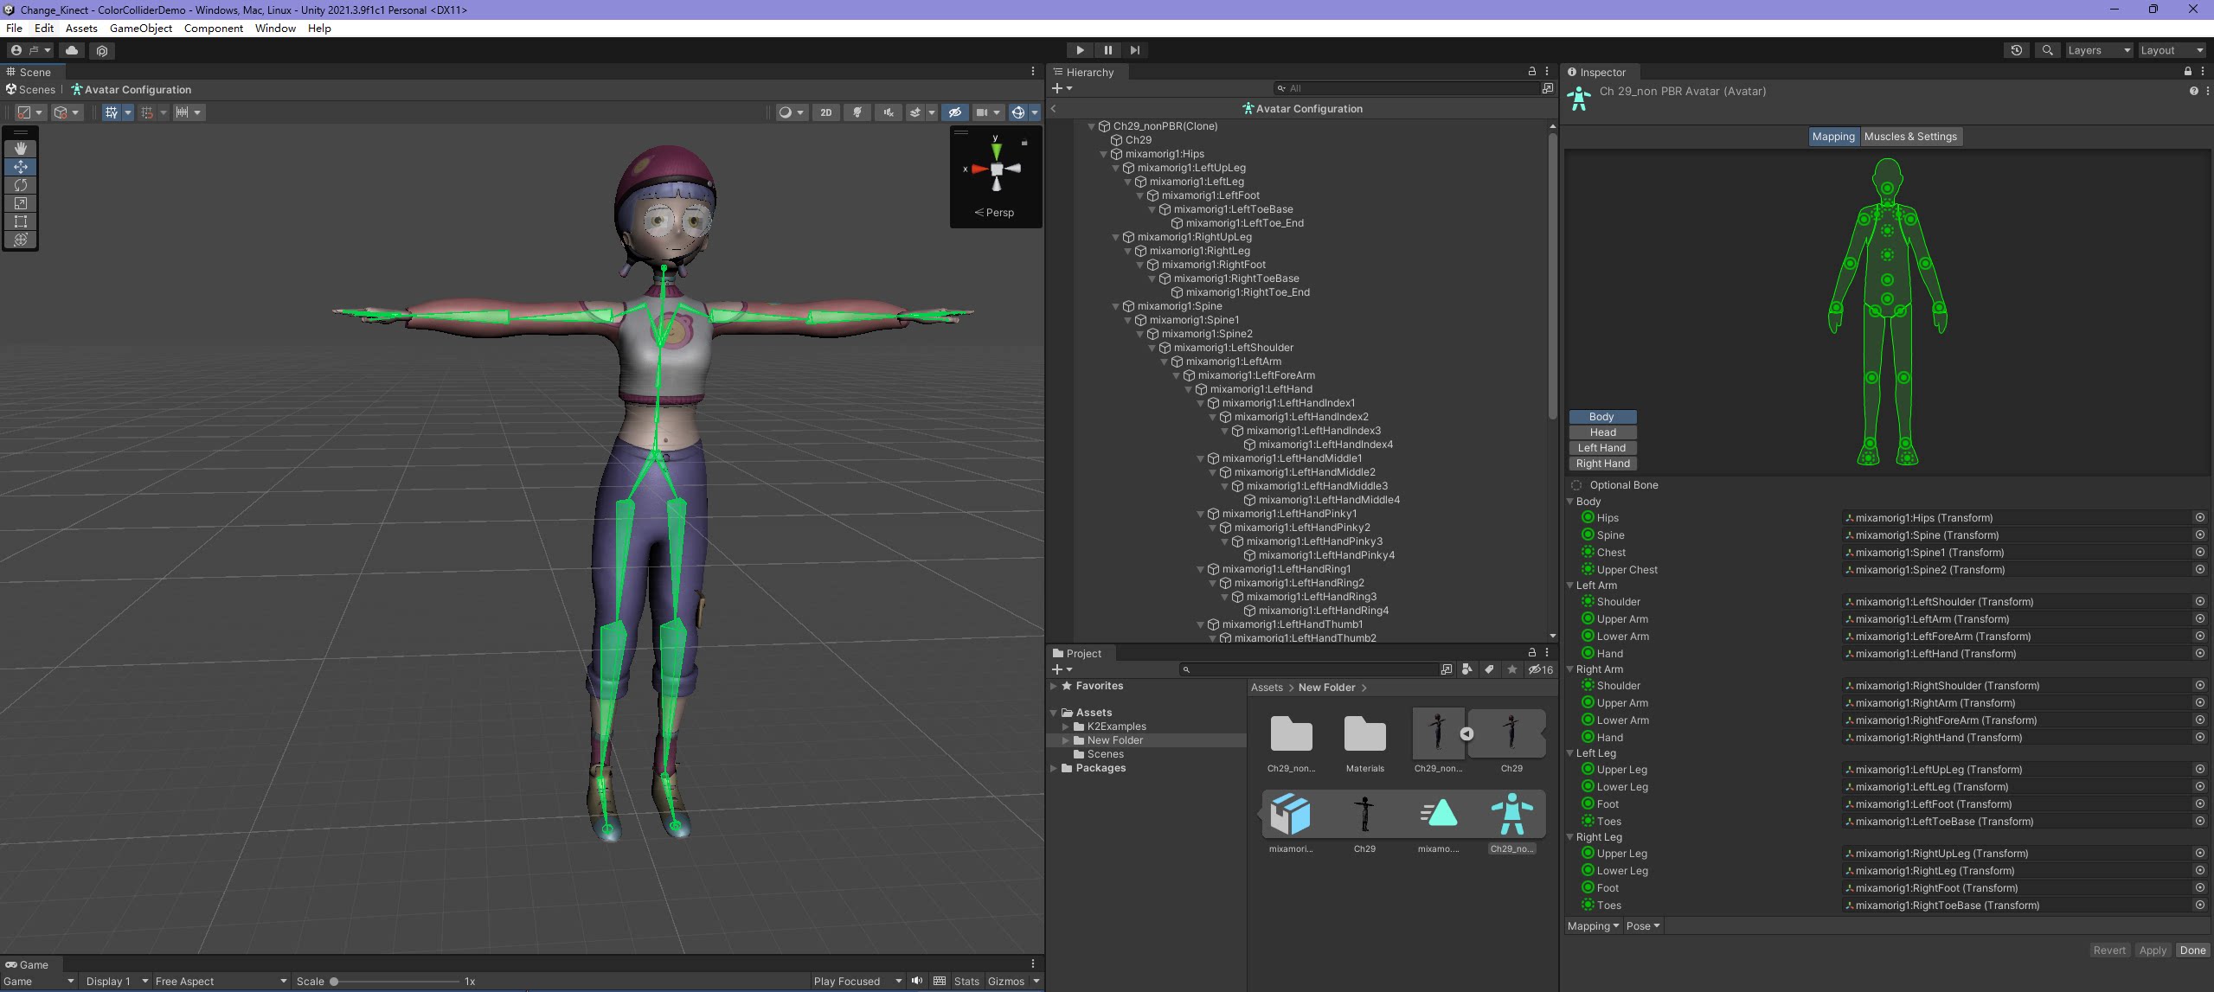This screenshot has width=2214, height=992.
Task: Open the Component menu
Action: (213, 29)
